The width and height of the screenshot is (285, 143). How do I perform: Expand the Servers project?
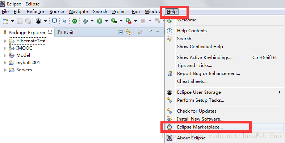coord(5,70)
